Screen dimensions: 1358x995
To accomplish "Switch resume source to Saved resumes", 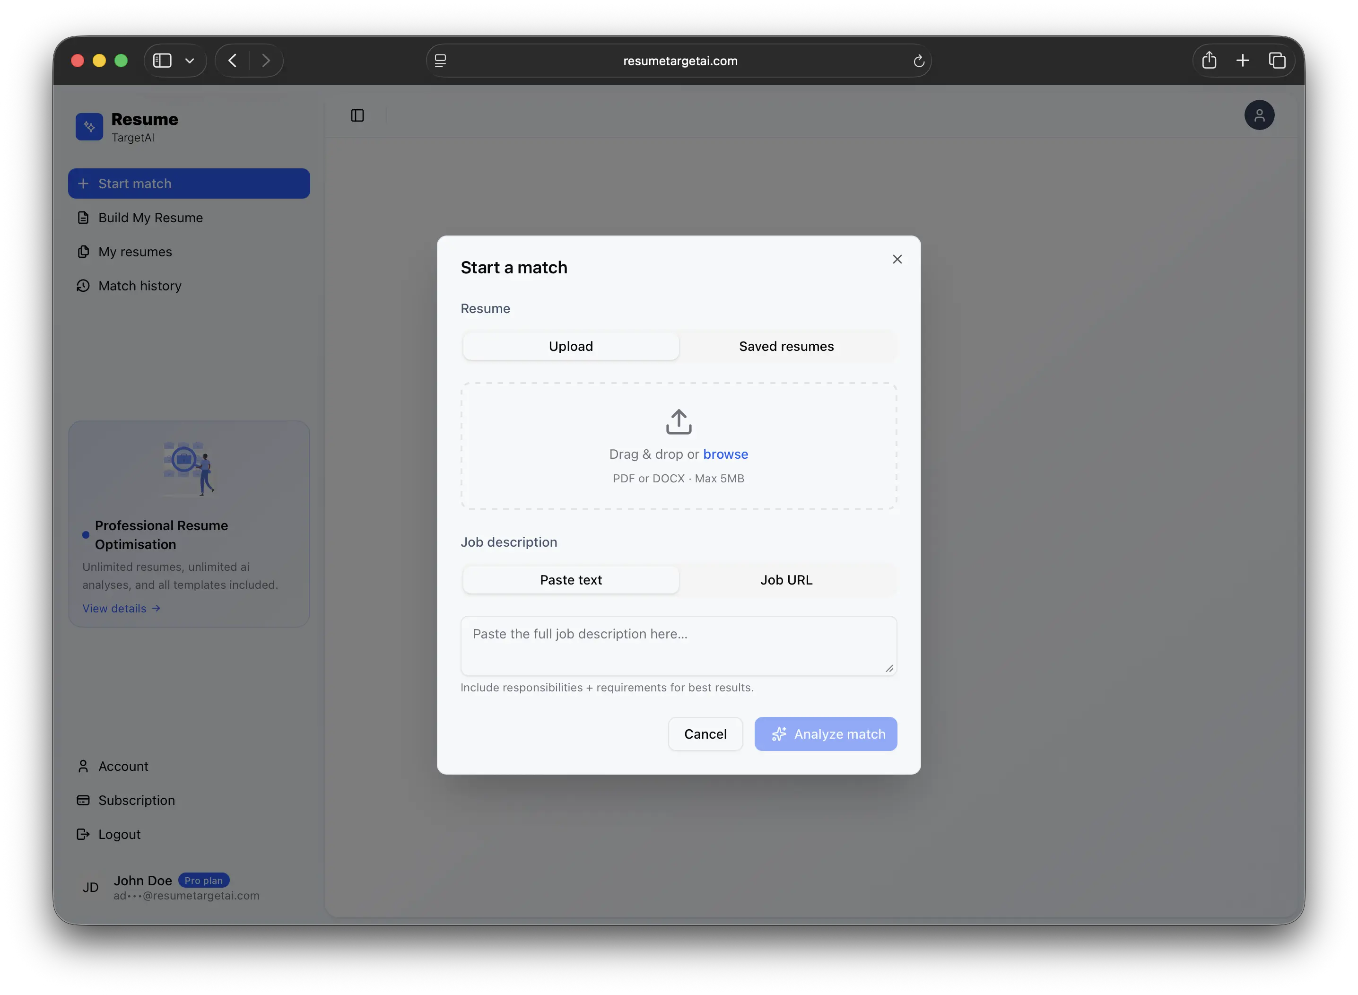I will [786, 346].
